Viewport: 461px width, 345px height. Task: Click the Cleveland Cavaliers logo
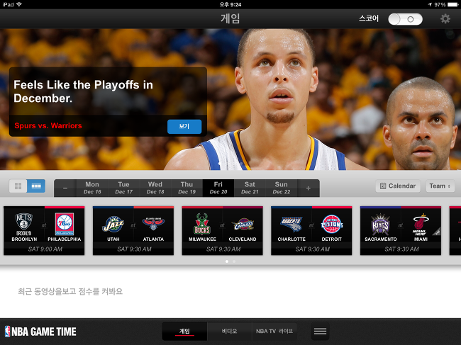[x=243, y=225]
